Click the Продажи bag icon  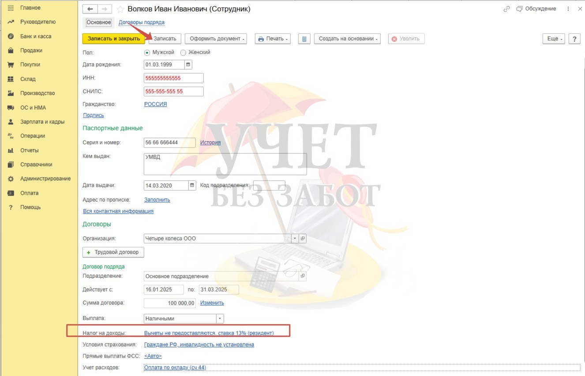point(11,51)
